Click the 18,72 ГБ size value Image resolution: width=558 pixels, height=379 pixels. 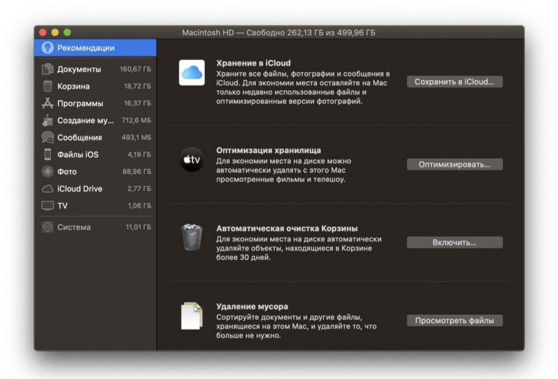click(137, 86)
